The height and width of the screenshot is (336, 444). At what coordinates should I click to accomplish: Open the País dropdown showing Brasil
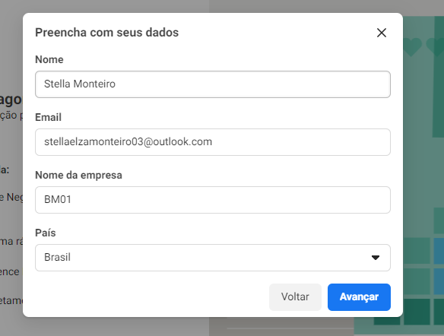(x=213, y=258)
